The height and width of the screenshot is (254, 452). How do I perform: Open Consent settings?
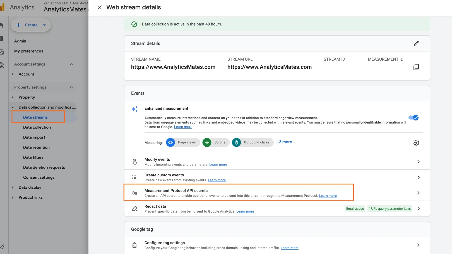[x=39, y=177]
